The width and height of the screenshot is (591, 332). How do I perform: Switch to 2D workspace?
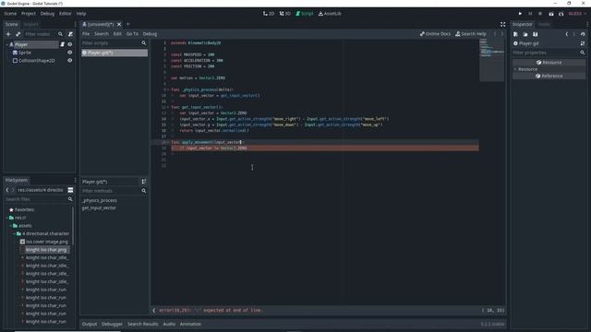pyautogui.click(x=269, y=14)
